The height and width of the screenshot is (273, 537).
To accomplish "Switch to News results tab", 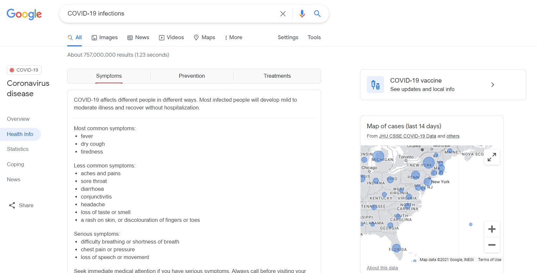I will 138,38.
